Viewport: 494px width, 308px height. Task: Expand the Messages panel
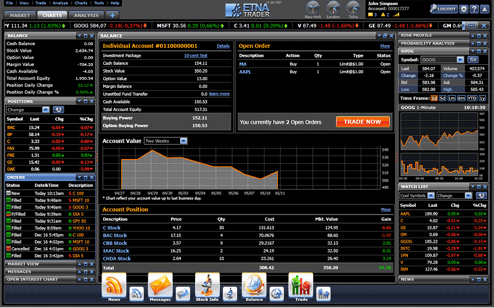click(79, 272)
